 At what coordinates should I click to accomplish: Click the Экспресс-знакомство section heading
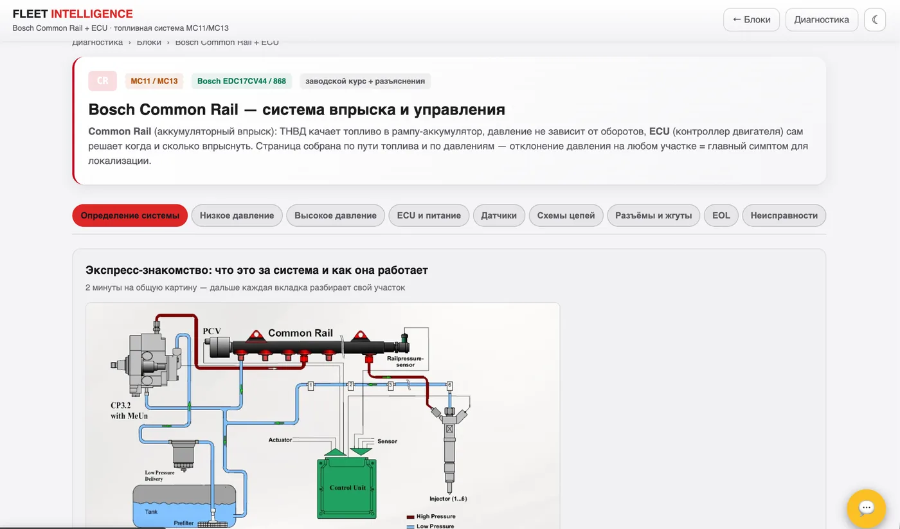[256, 270]
